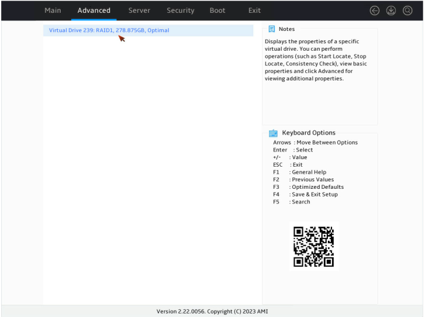Open the Server tab
Viewport: 428px width, 317px height.
(139, 10)
